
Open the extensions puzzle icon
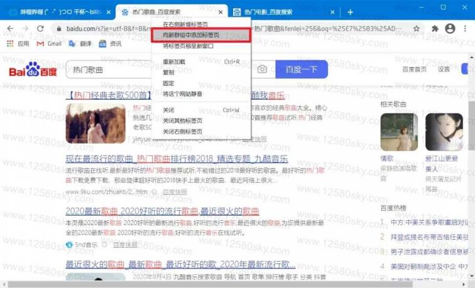435,29
